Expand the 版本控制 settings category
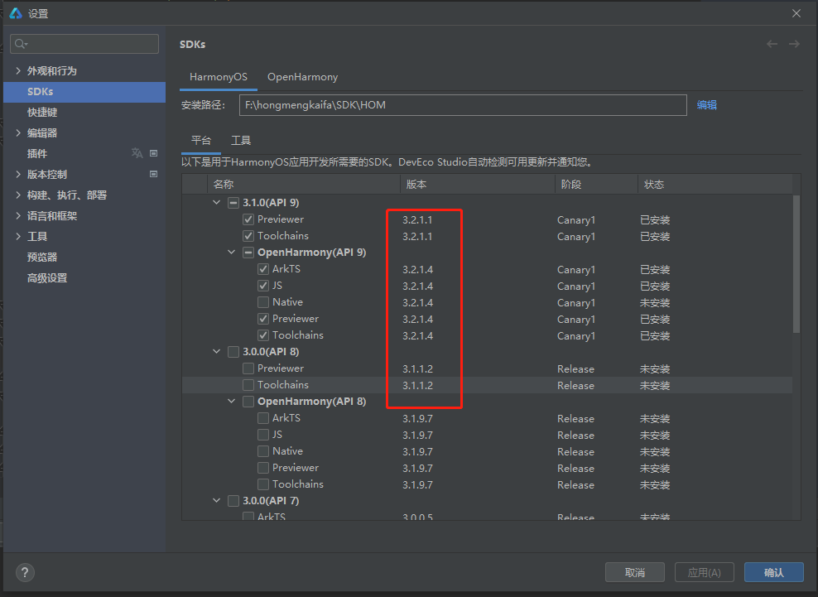 point(18,174)
